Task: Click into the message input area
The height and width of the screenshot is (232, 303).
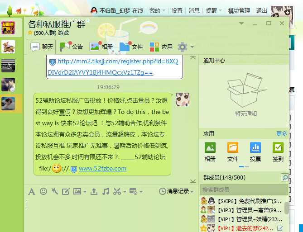Action: [111, 214]
